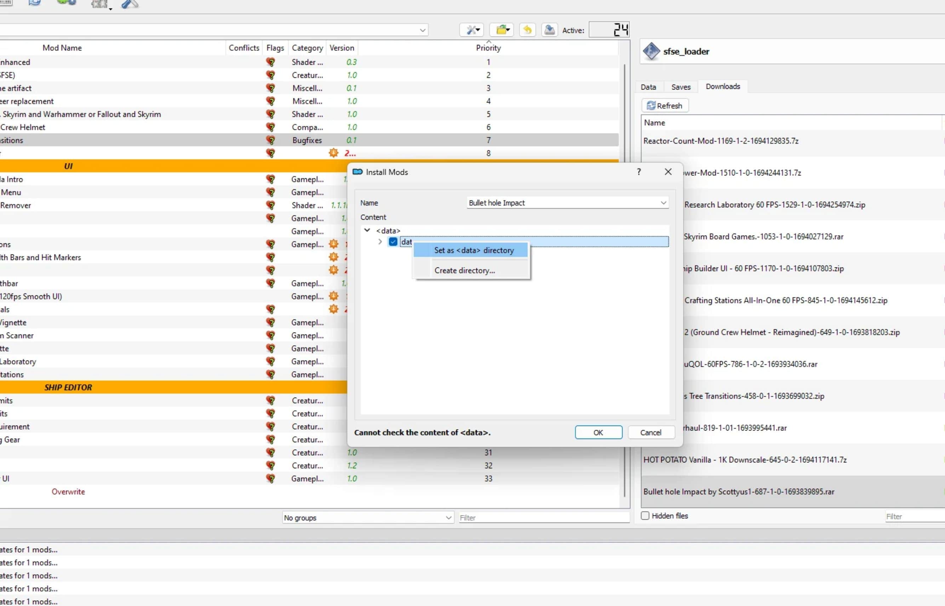
Task: Open the mod list tools wrench menu
Action: point(472,30)
